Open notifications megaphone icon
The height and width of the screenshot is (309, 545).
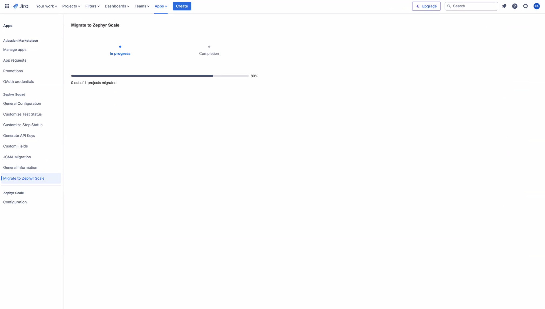click(504, 6)
